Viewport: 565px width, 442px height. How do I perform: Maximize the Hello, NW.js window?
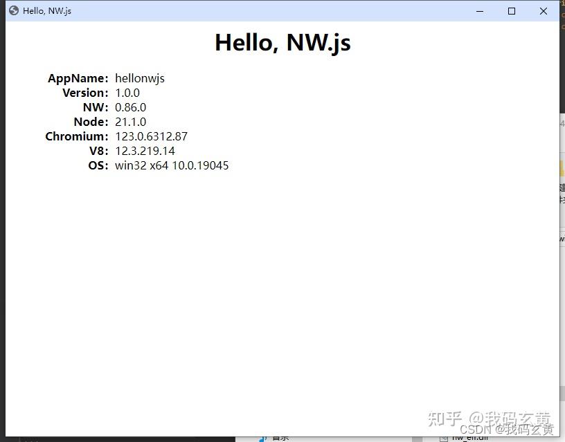[x=511, y=10]
